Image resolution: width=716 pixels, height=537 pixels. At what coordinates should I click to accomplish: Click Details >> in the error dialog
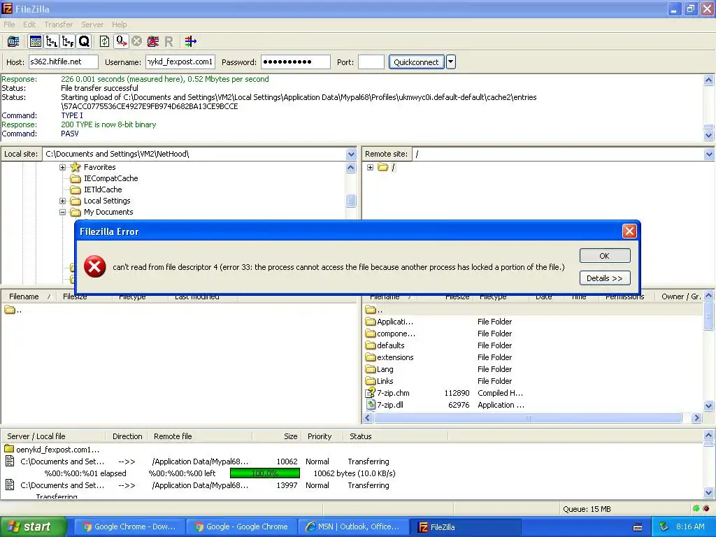click(605, 278)
